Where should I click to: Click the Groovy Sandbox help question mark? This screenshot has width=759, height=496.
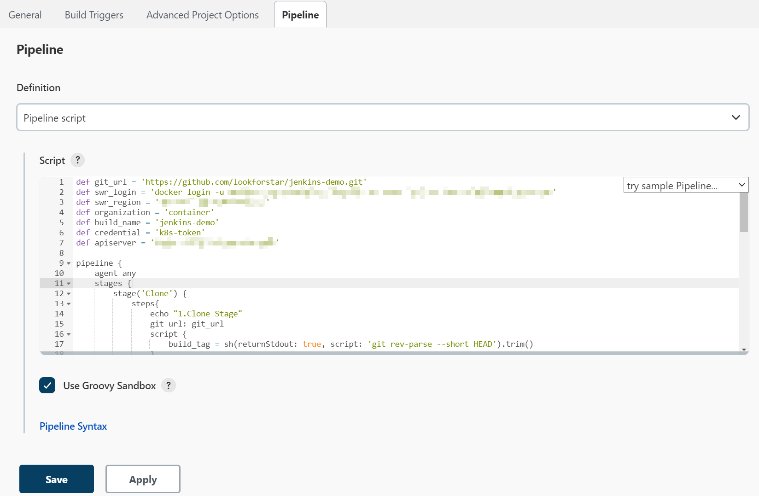169,385
